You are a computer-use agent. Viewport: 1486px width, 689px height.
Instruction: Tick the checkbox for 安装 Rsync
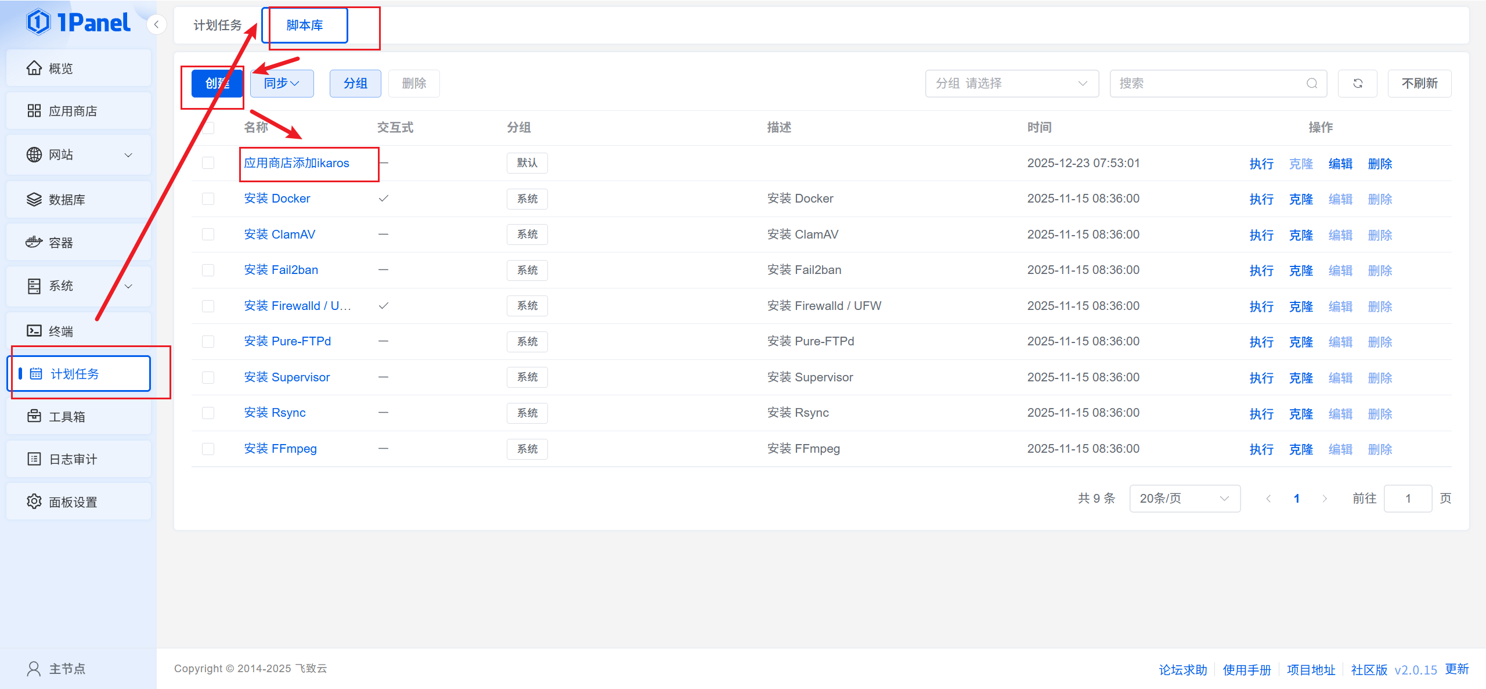pyautogui.click(x=208, y=413)
